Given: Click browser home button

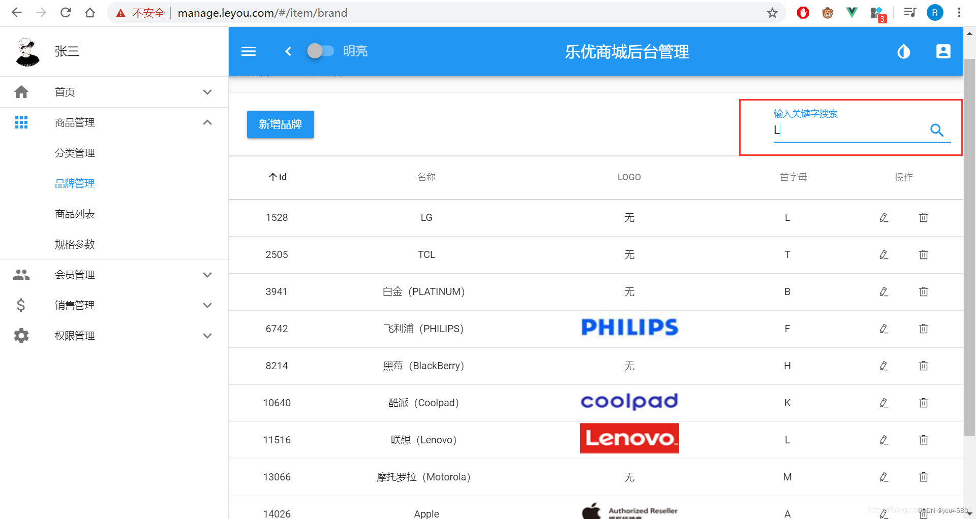Looking at the screenshot, I should [90, 13].
